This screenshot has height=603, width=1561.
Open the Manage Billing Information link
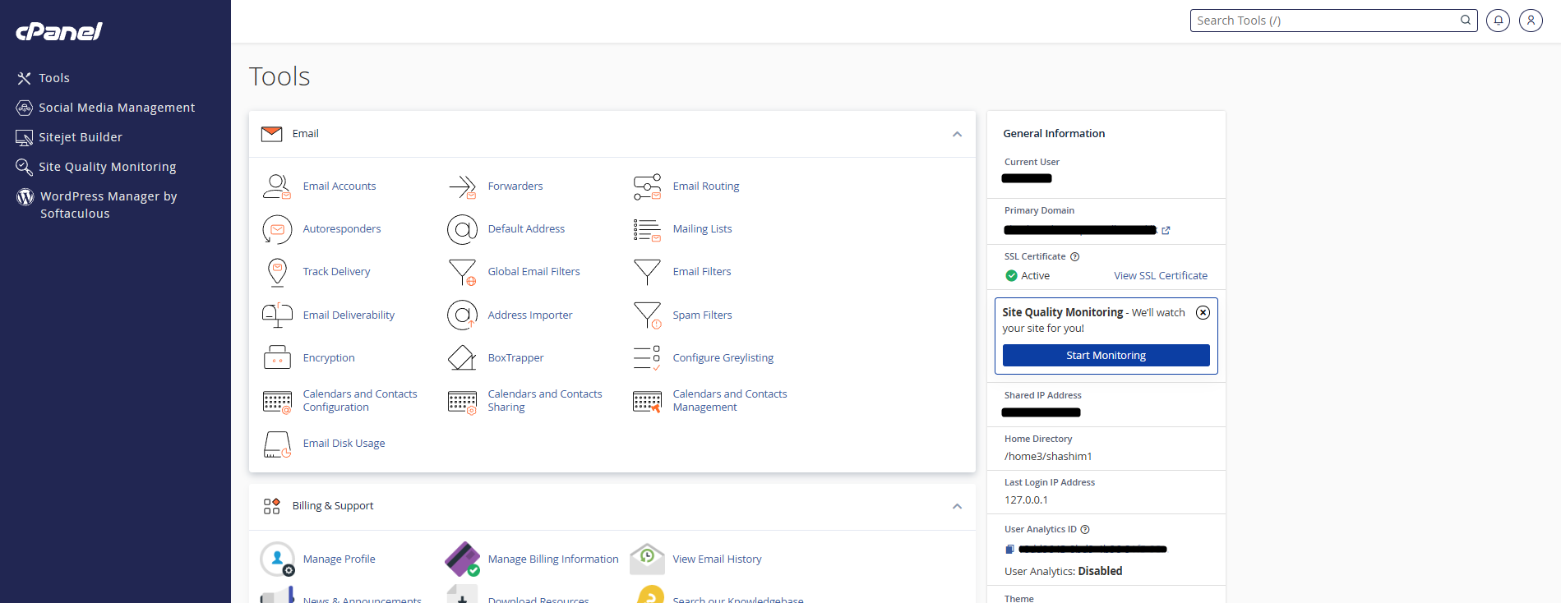553,559
